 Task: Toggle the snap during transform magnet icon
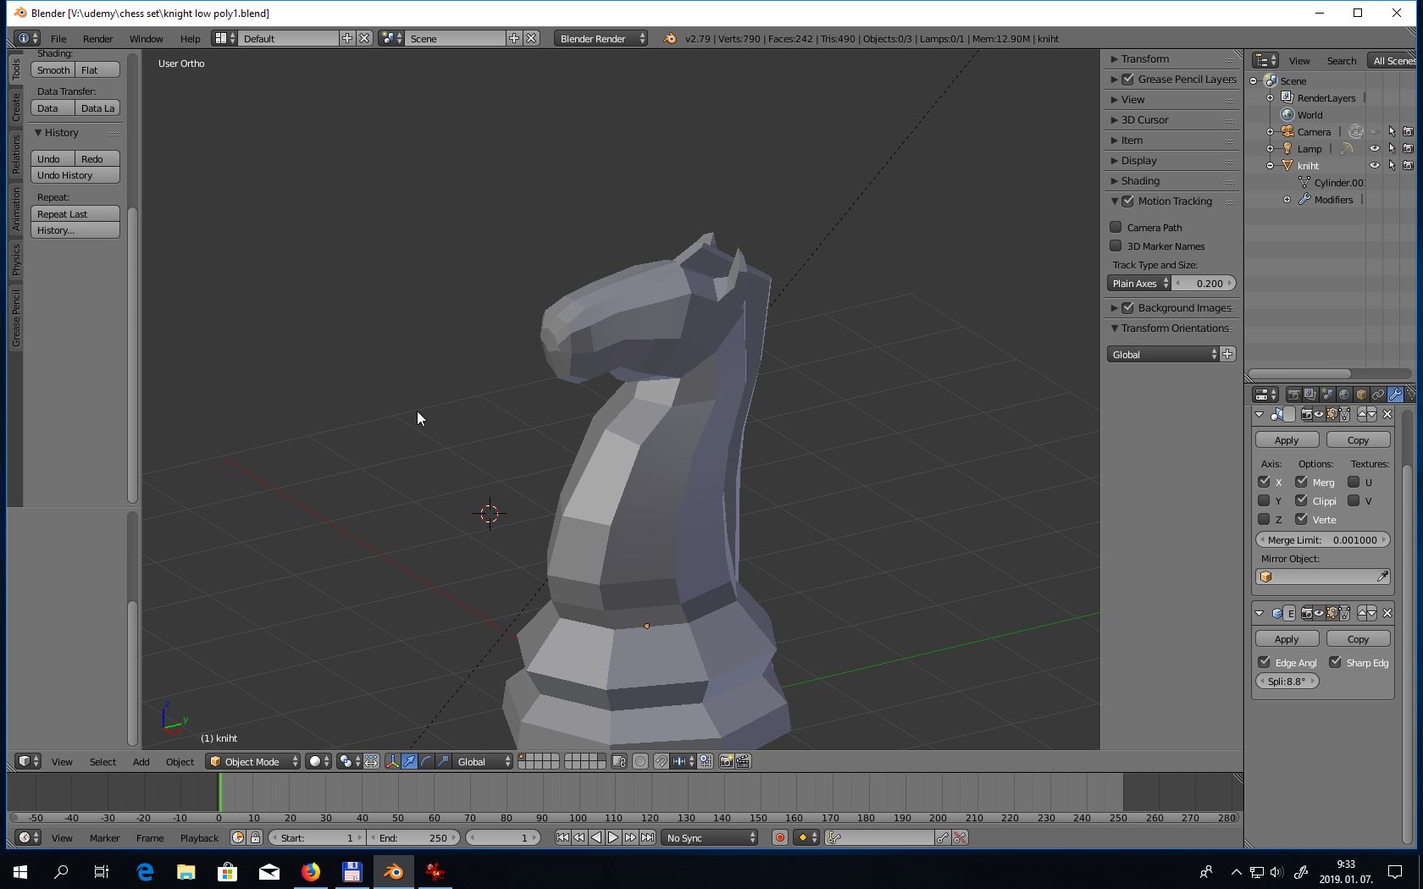(x=661, y=762)
